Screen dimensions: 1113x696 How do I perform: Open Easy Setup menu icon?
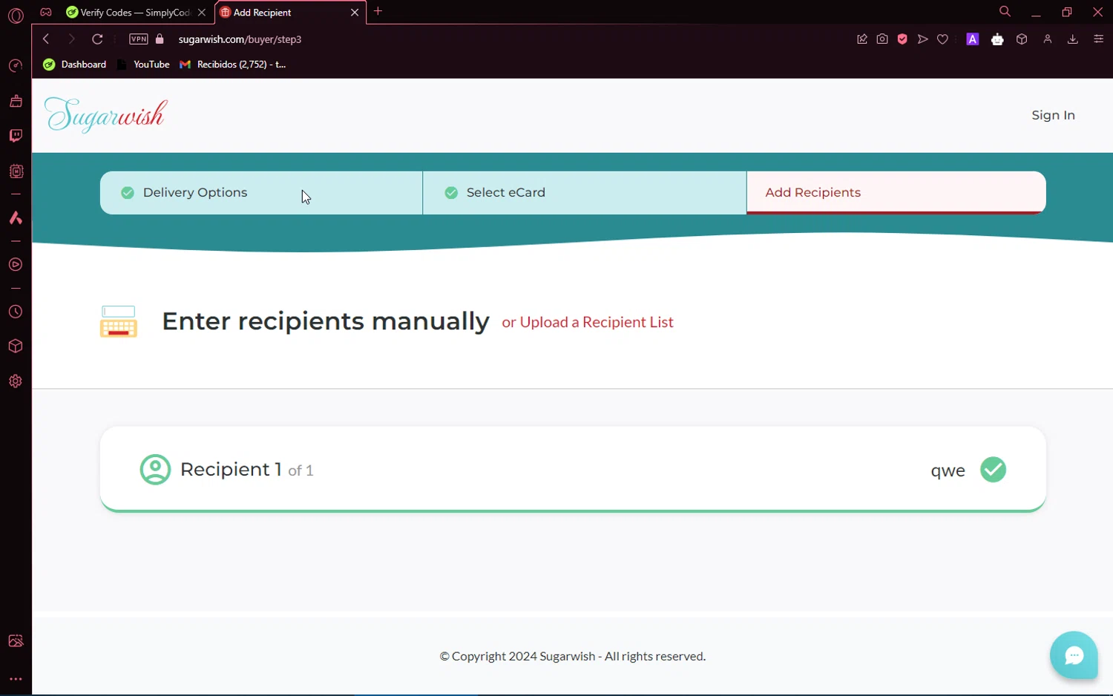click(1099, 39)
